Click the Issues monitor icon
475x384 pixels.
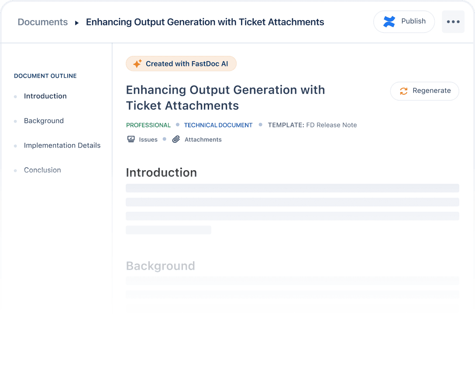pos(131,139)
